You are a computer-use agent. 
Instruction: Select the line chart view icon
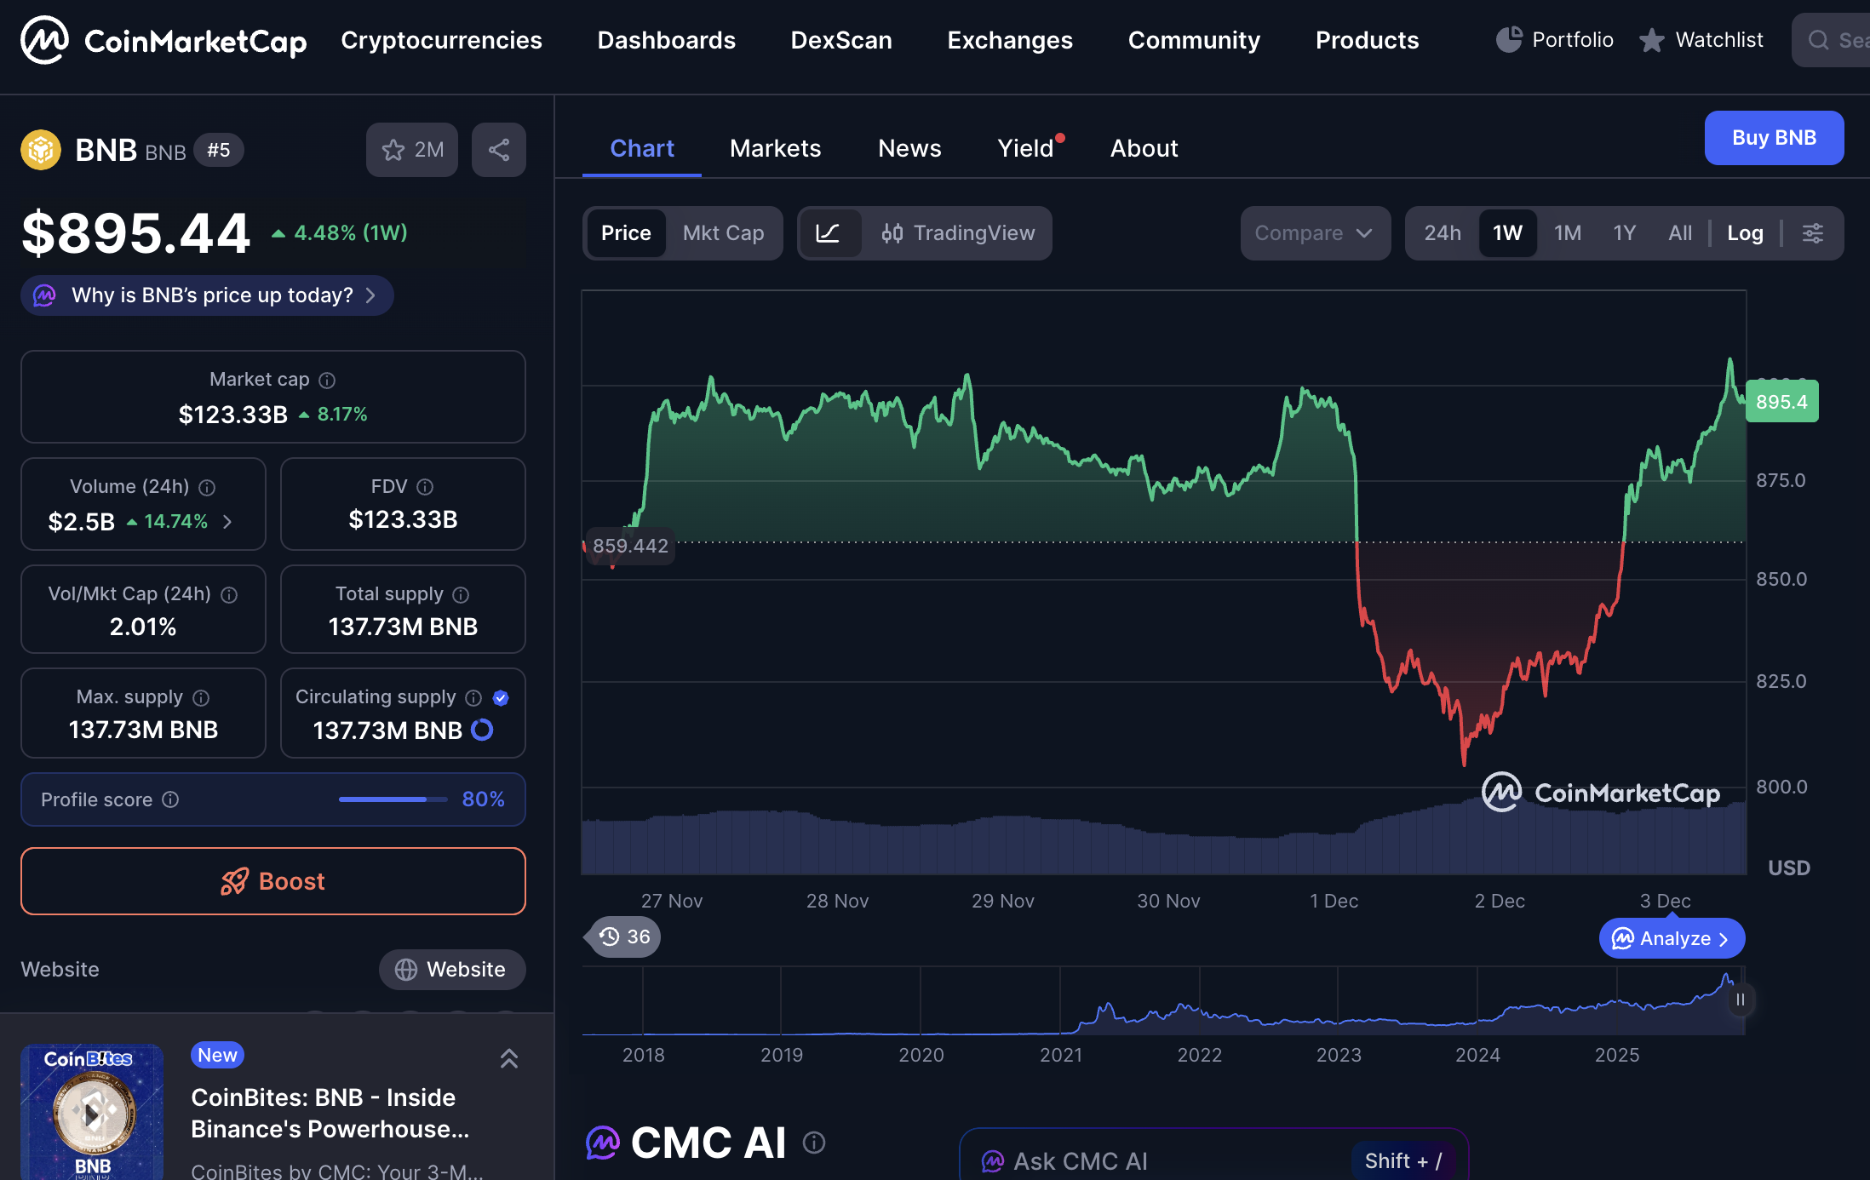point(828,233)
